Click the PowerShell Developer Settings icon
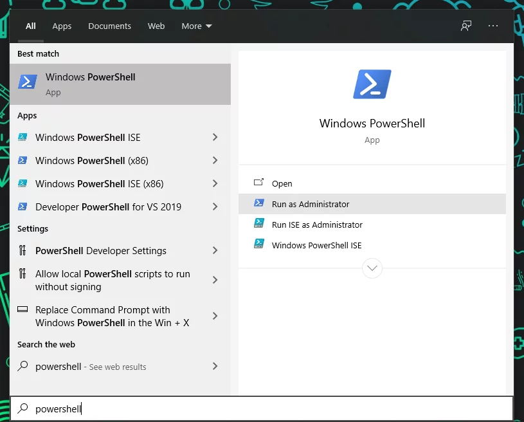Image resolution: width=524 pixels, height=422 pixels. pyautogui.click(x=23, y=250)
